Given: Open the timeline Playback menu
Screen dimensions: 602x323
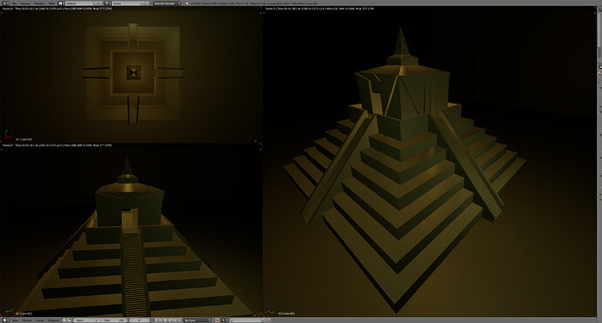Looking at the screenshot, I should tap(54, 320).
